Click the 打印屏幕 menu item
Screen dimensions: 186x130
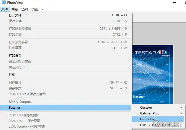click(x=68, y=48)
